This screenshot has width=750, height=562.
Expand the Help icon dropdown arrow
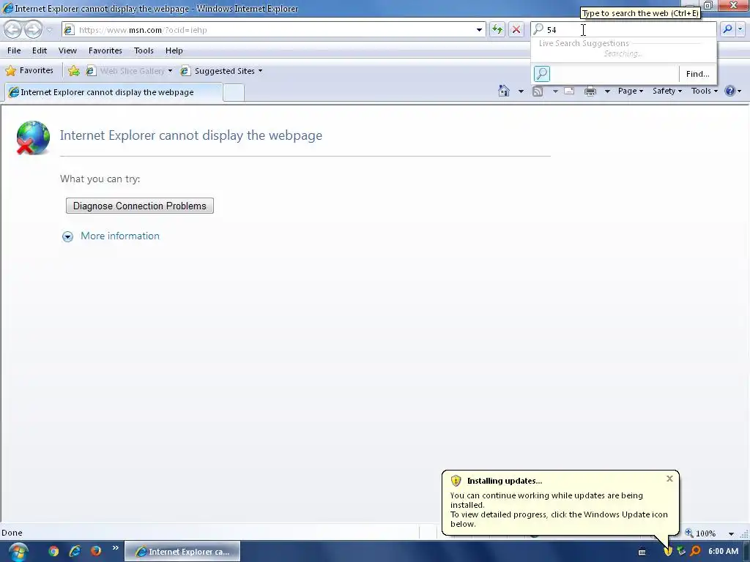coord(740,91)
